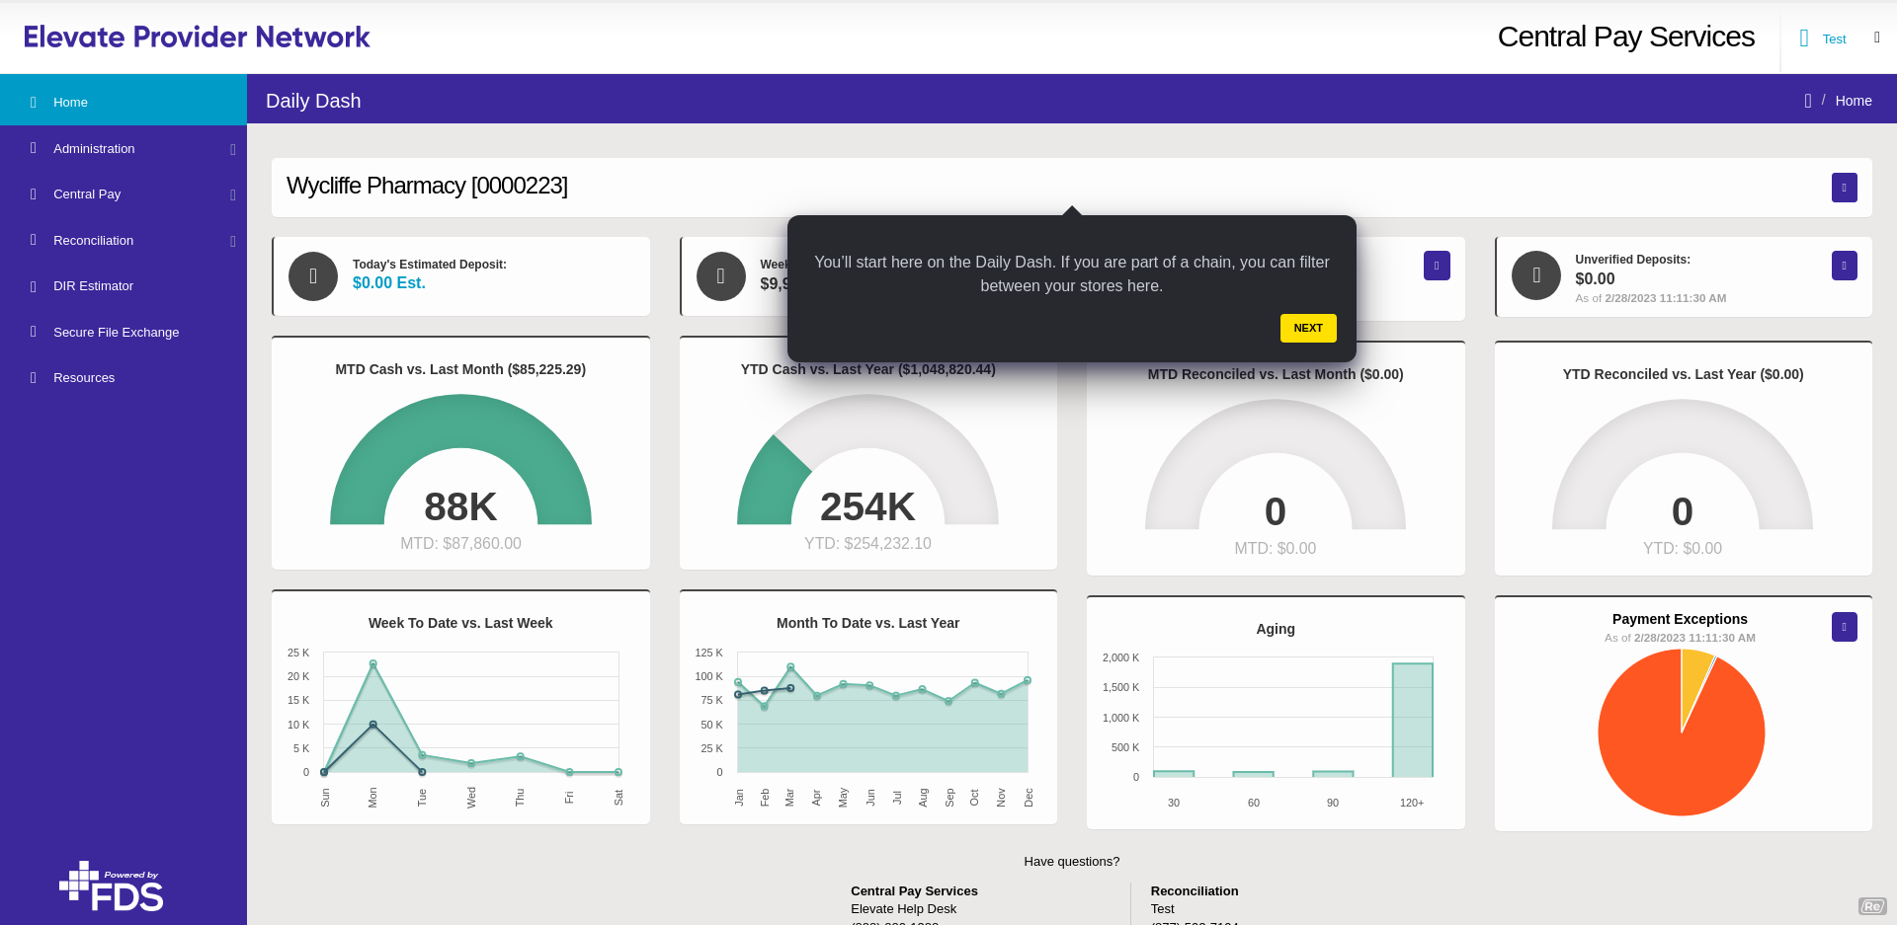1897x925 pixels.
Task: Click the user profile icon beside Test
Action: 1802,39
